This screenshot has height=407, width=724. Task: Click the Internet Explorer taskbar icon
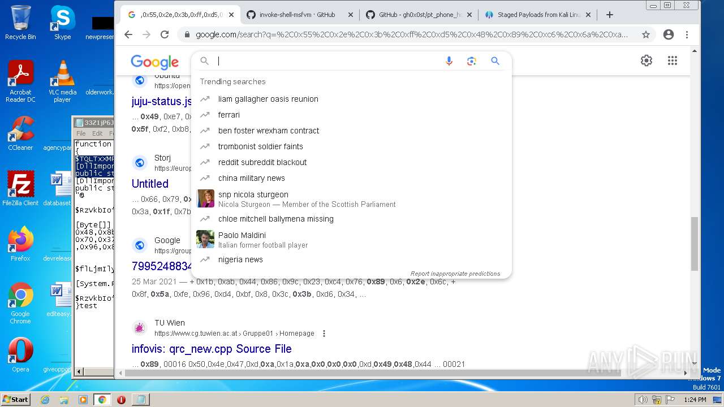click(x=45, y=400)
